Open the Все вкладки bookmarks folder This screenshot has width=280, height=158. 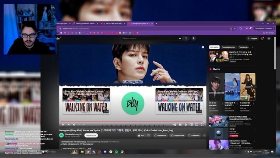pos(269,33)
